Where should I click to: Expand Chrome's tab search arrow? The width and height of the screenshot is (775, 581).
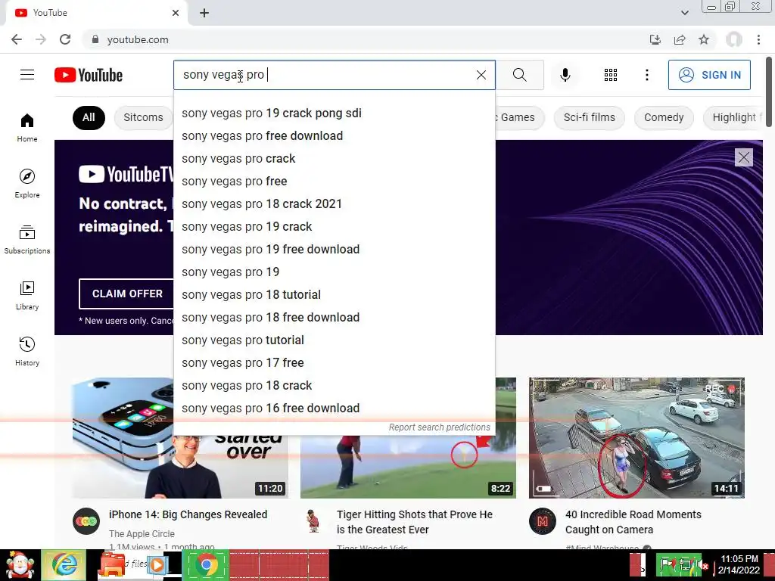tap(684, 13)
